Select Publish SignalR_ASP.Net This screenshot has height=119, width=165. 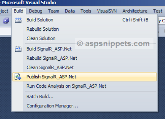pos(84,77)
